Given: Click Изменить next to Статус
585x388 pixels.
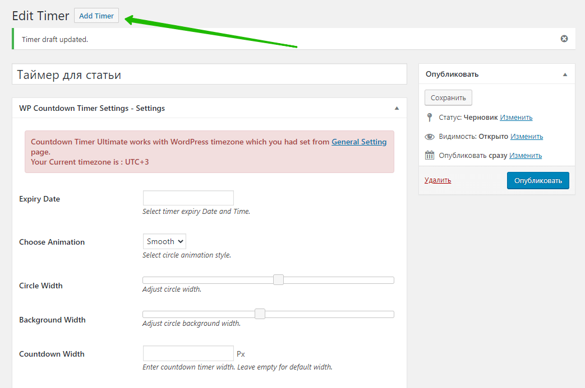Looking at the screenshot, I should tap(516, 117).
